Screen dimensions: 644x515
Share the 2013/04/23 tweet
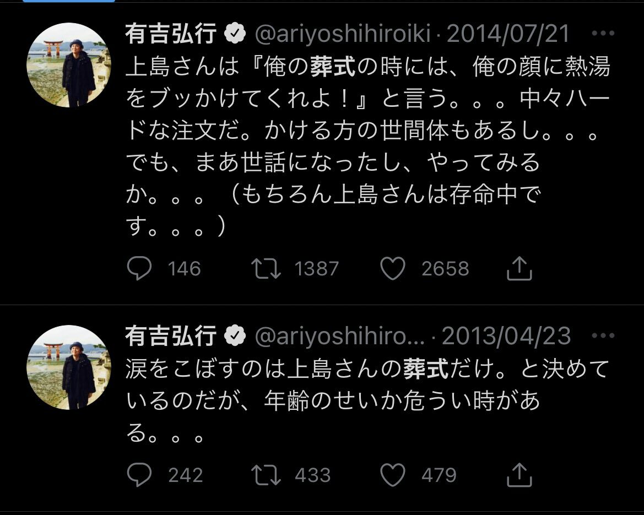tap(518, 475)
